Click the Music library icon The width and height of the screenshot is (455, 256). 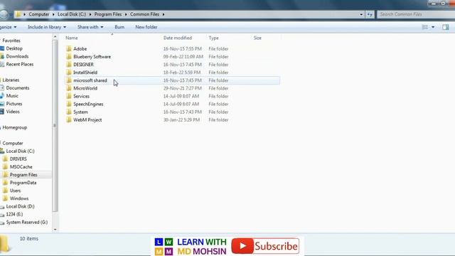tap(2, 96)
